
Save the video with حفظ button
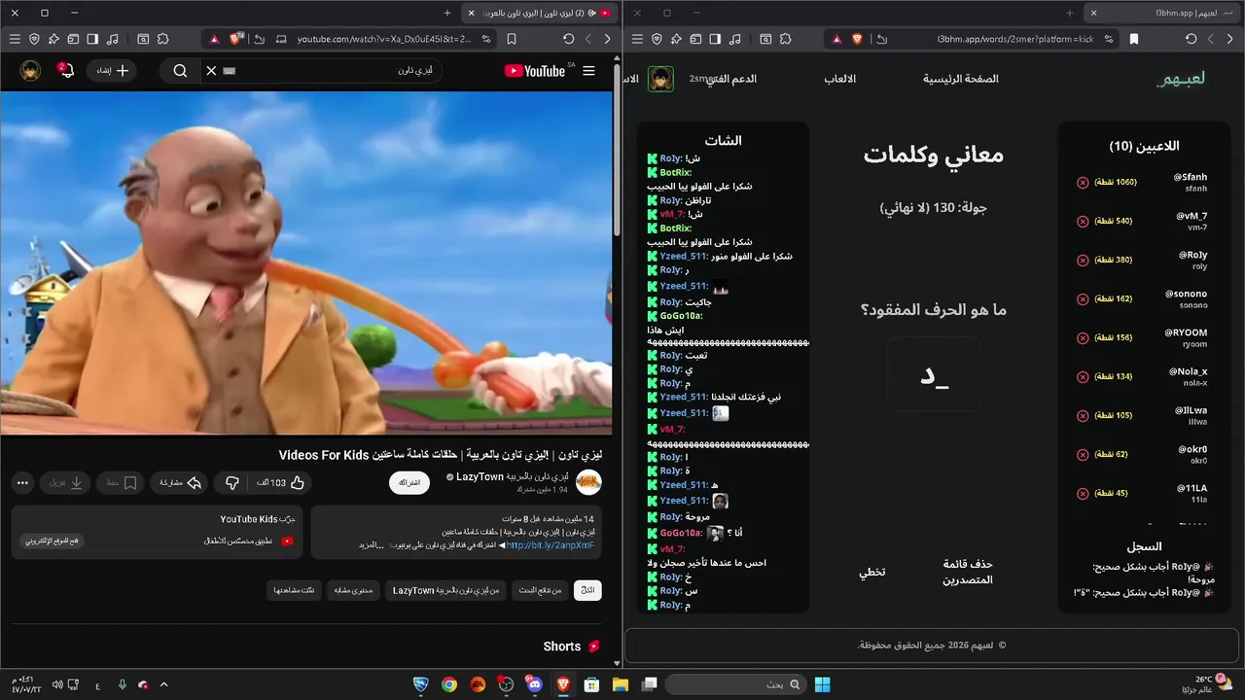(123, 482)
